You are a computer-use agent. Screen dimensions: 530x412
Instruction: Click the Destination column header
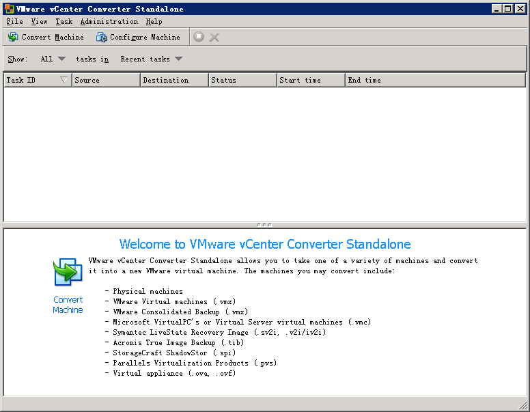pos(174,80)
